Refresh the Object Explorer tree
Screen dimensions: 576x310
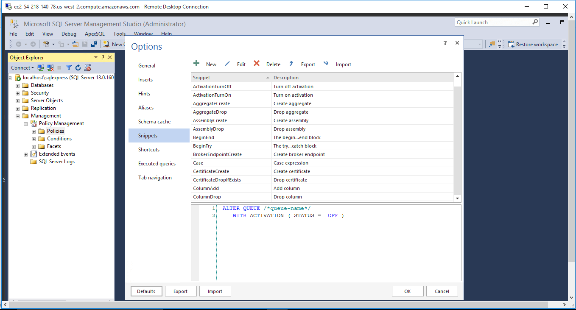78,67
